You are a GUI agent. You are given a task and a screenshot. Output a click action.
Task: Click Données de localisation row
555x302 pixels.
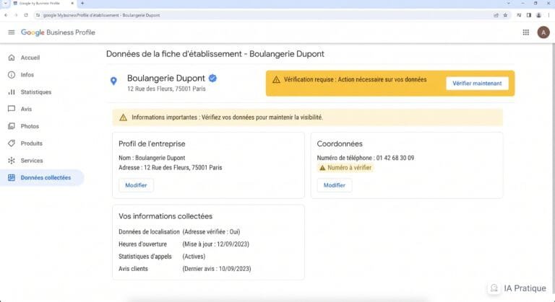click(x=179, y=231)
